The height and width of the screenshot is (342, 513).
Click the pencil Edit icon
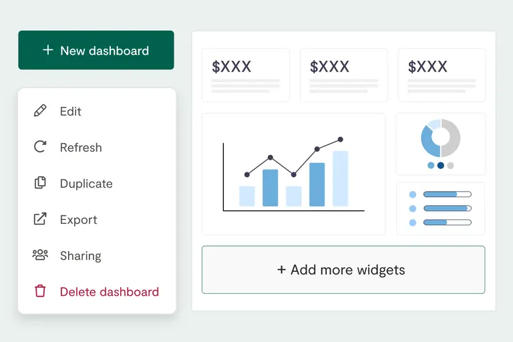(x=40, y=111)
